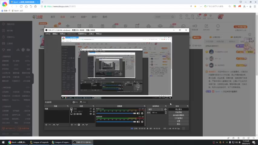This screenshot has width=258, height=145.
Task: Toggle visibility eye of display capture source
Action: click(91, 114)
